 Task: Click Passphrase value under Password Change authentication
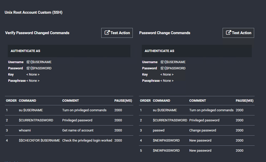[x=167, y=81]
